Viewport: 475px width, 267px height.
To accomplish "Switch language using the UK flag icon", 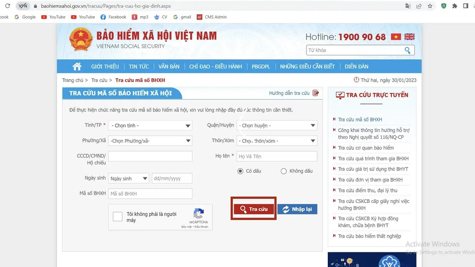I will [409, 37].
